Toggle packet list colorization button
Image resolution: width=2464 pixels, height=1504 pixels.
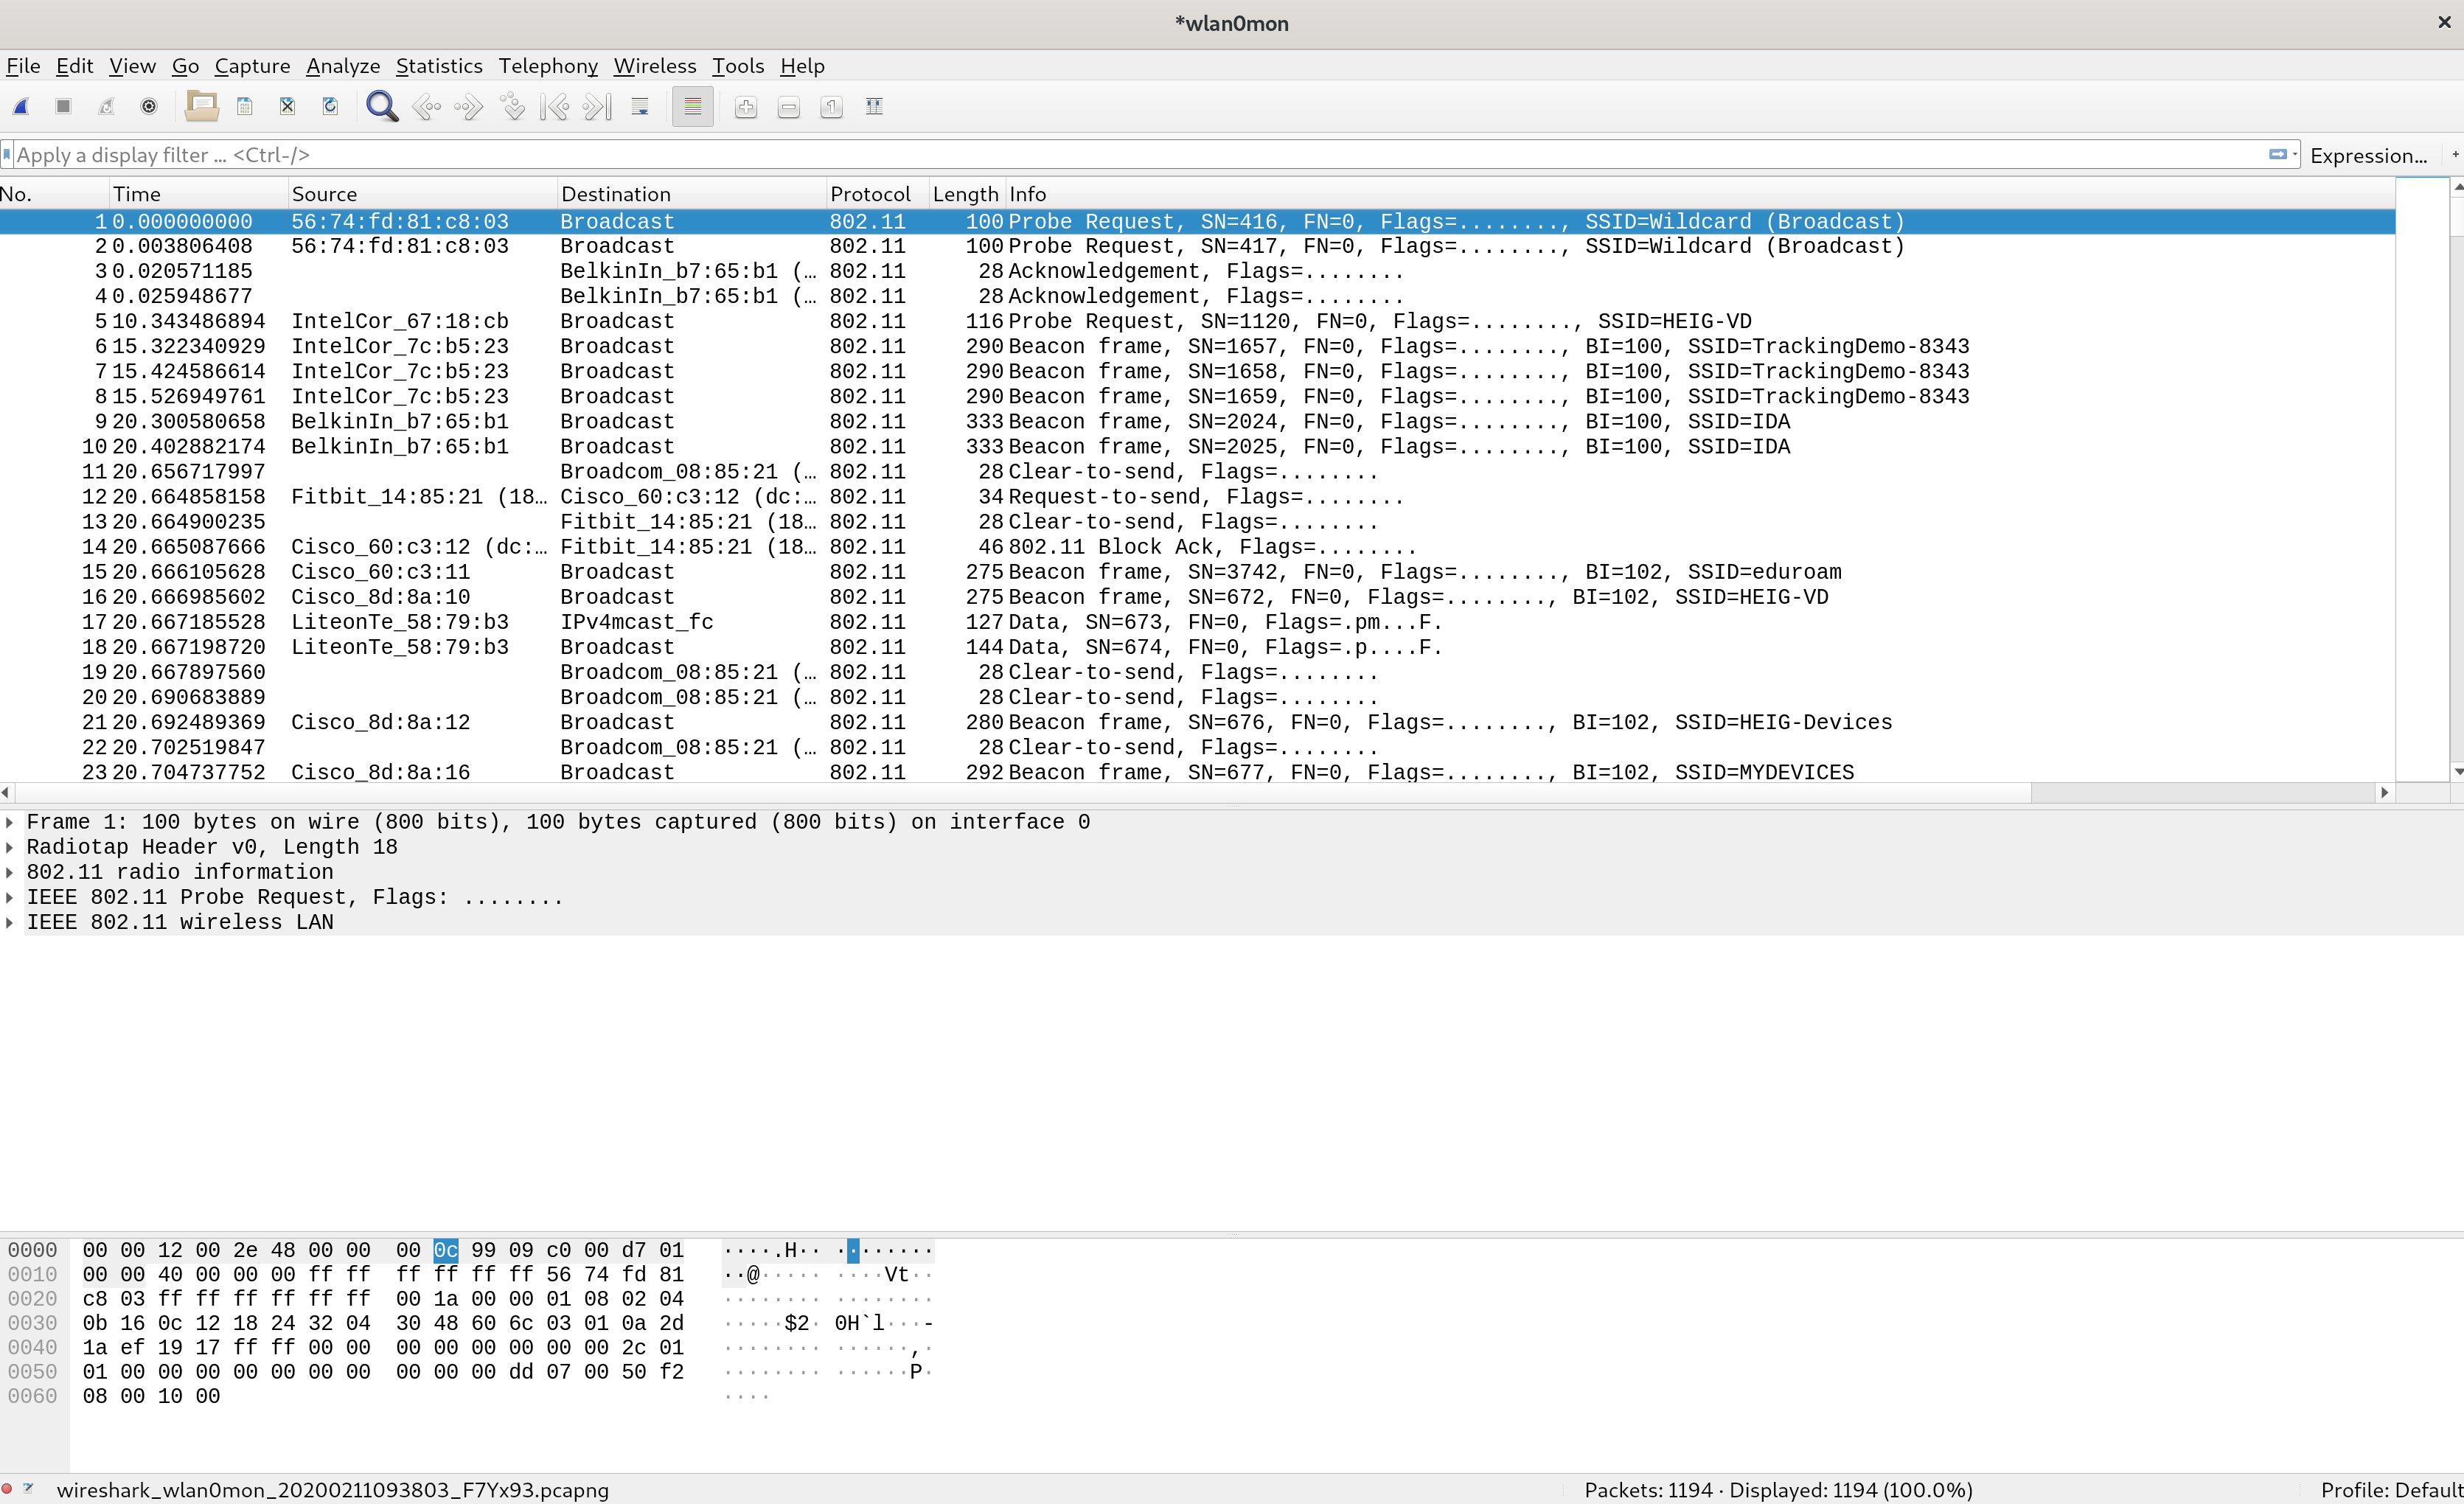(x=693, y=107)
